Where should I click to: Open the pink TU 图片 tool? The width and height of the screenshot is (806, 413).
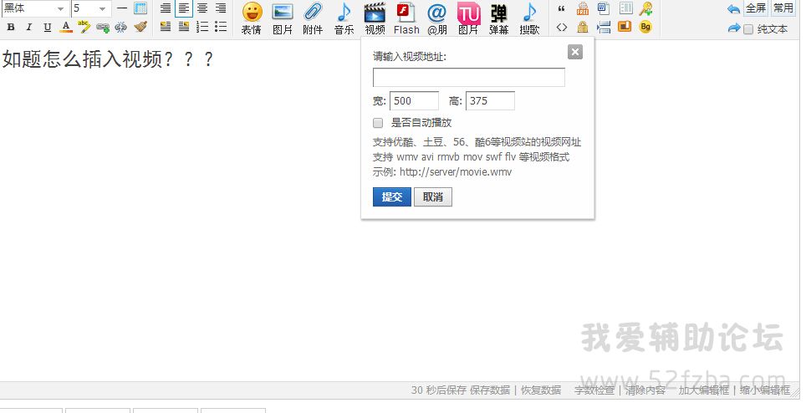(468, 18)
